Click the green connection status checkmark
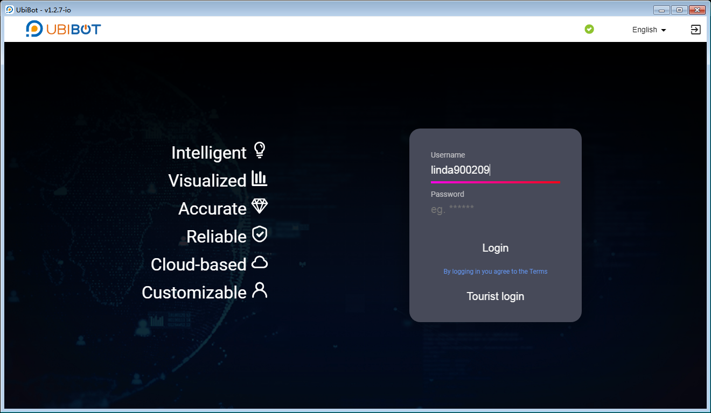The image size is (711, 413). 589,29
